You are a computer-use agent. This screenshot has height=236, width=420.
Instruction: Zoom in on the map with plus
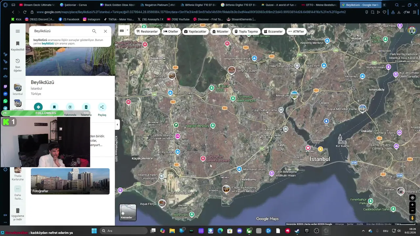pyautogui.click(x=412, y=205)
